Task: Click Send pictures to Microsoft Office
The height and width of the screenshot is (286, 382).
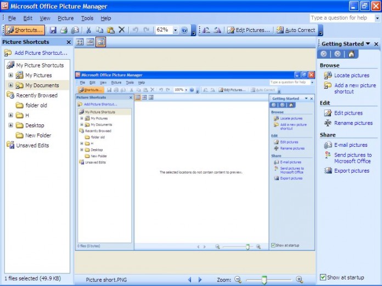Action: (x=353, y=158)
